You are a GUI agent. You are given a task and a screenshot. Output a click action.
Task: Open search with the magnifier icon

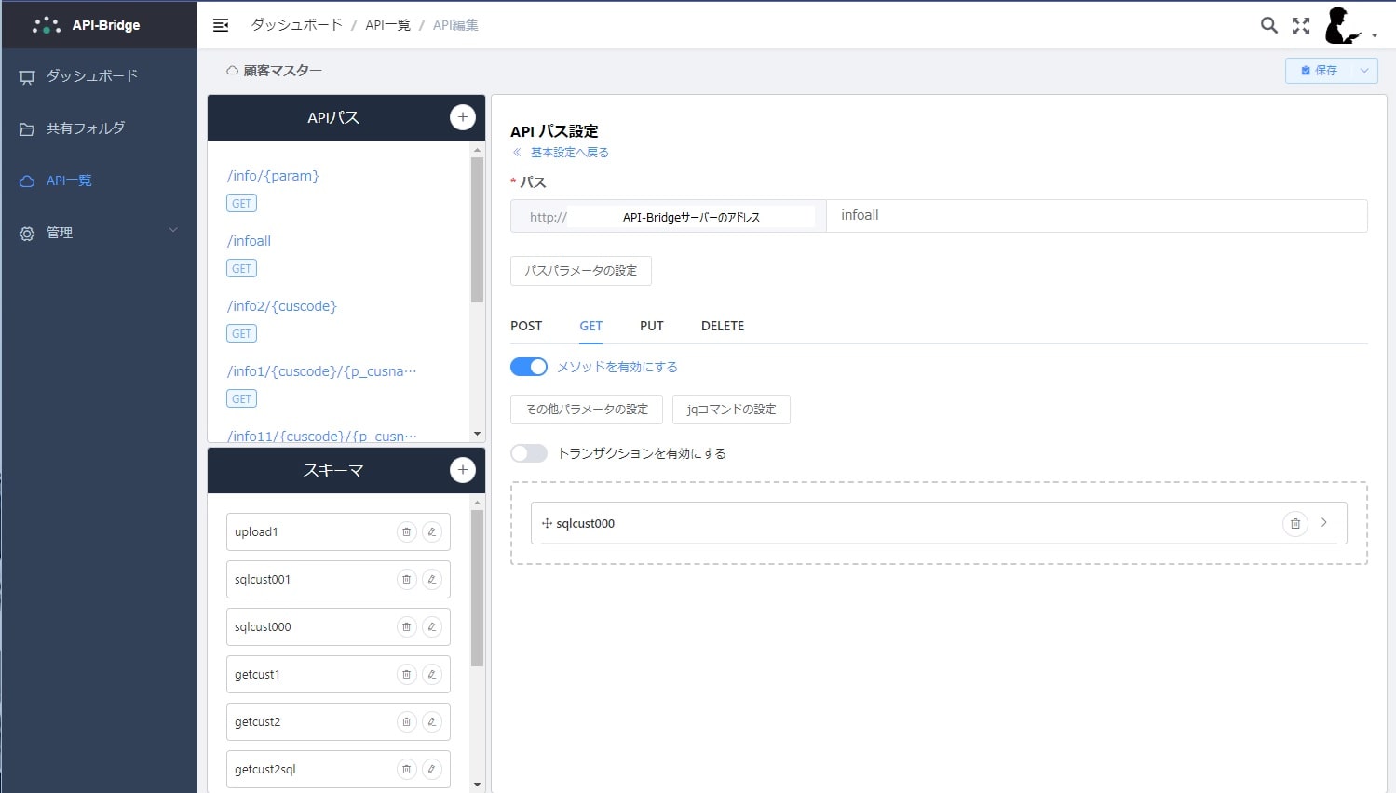click(1268, 25)
